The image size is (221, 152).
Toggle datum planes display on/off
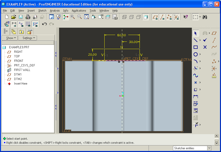155,17
